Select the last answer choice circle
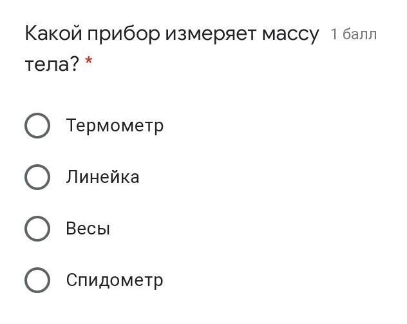This screenshot has height=324, width=407. point(37,280)
